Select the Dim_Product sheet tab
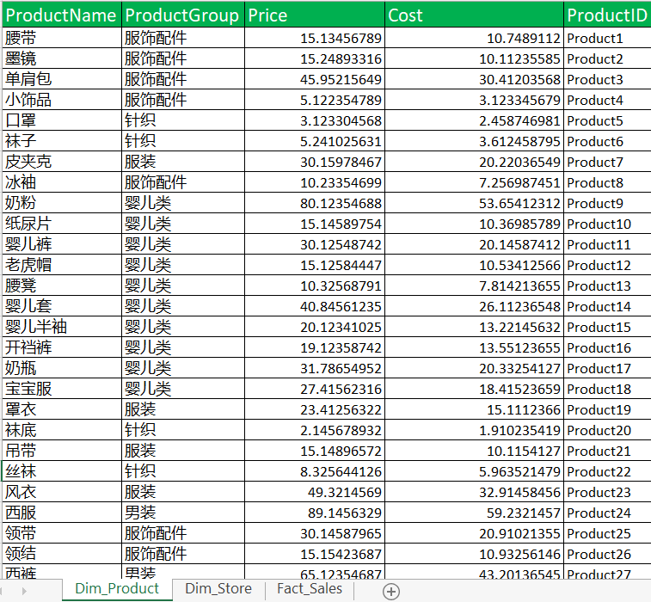 pyautogui.click(x=117, y=589)
